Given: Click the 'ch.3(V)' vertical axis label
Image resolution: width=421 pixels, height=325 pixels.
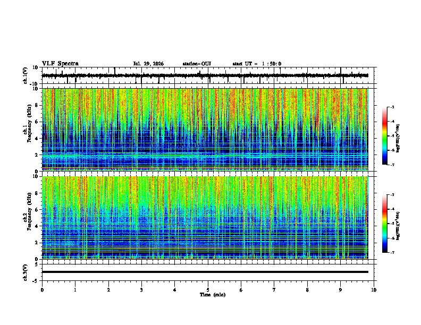Looking at the screenshot, I should (25, 272).
